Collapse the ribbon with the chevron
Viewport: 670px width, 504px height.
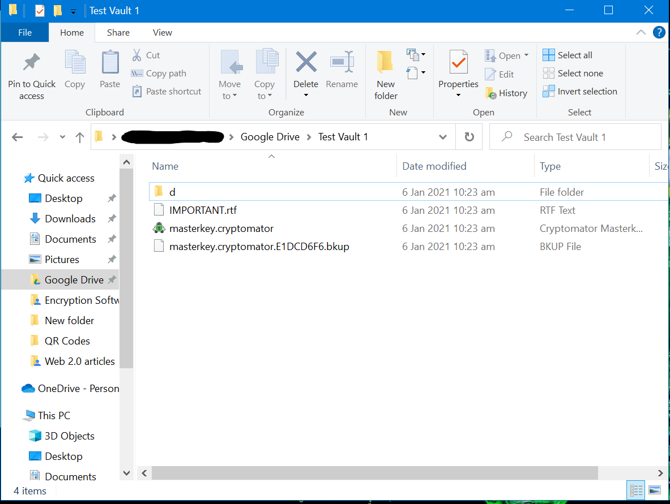[641, 33]
